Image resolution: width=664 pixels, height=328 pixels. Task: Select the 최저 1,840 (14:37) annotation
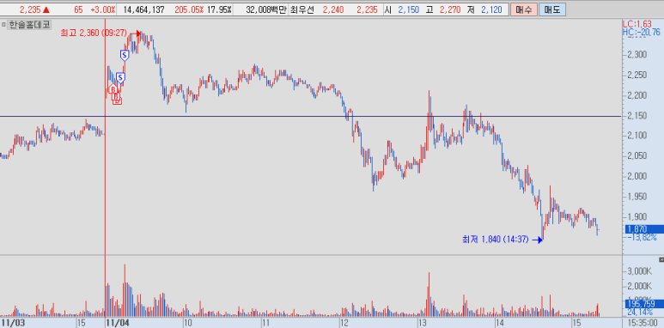tap(495, 240)
